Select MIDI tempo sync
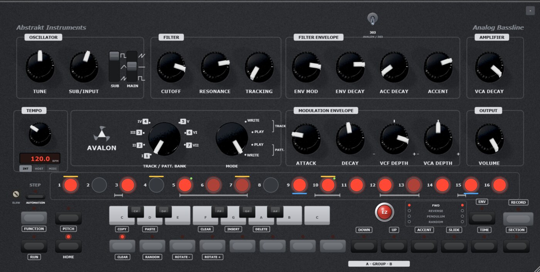 tap(52, 169)
